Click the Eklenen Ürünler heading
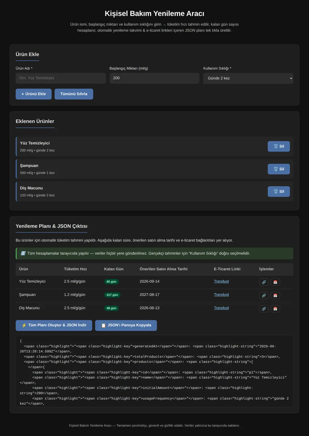Image resolution: width=309 pixels, height=436 pixels. (x=35, y=121)
